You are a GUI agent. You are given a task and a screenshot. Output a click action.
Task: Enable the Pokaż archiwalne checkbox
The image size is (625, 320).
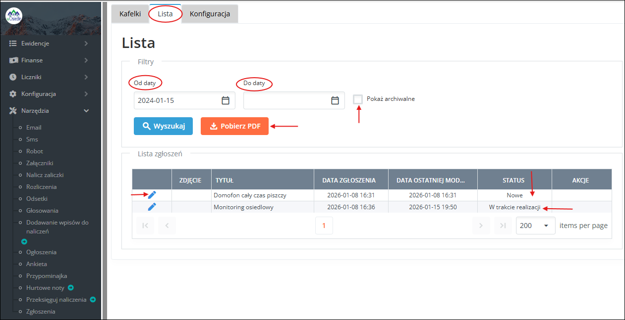coord(358,99)
